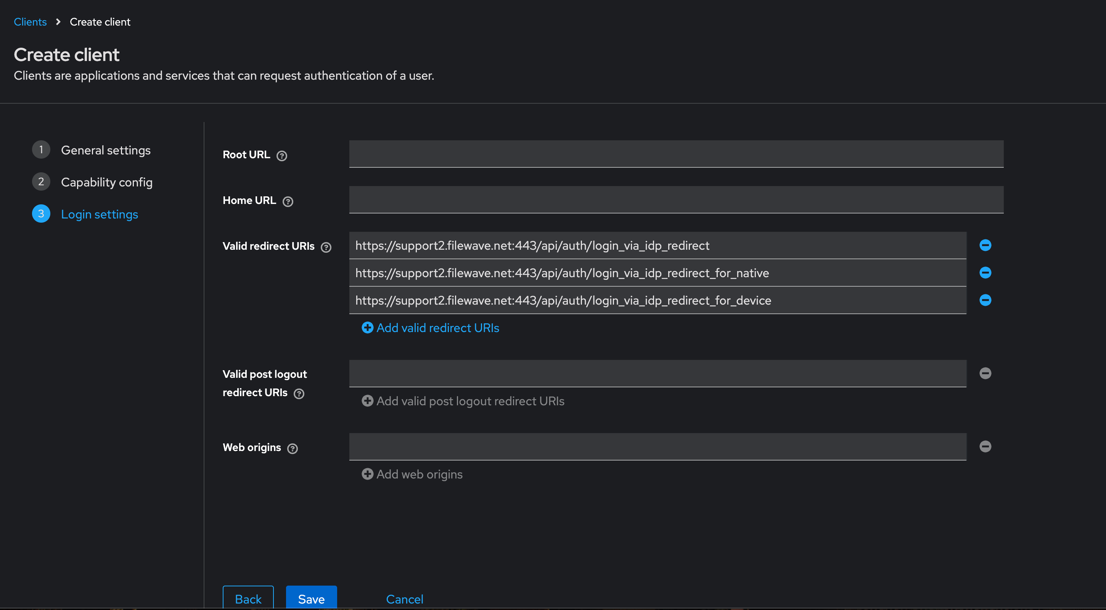Click Add valid redirect URIs label
The width and height of the screenshot is (1106, 610).
click(x=437, y=328)
